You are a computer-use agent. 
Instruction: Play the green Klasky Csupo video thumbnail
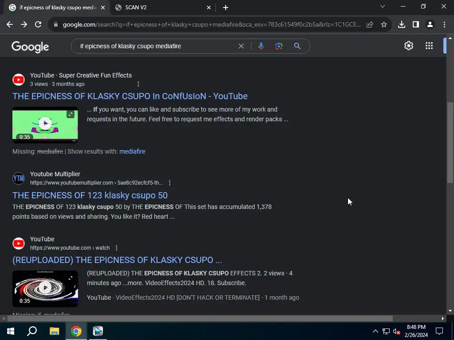pos(45,124)
